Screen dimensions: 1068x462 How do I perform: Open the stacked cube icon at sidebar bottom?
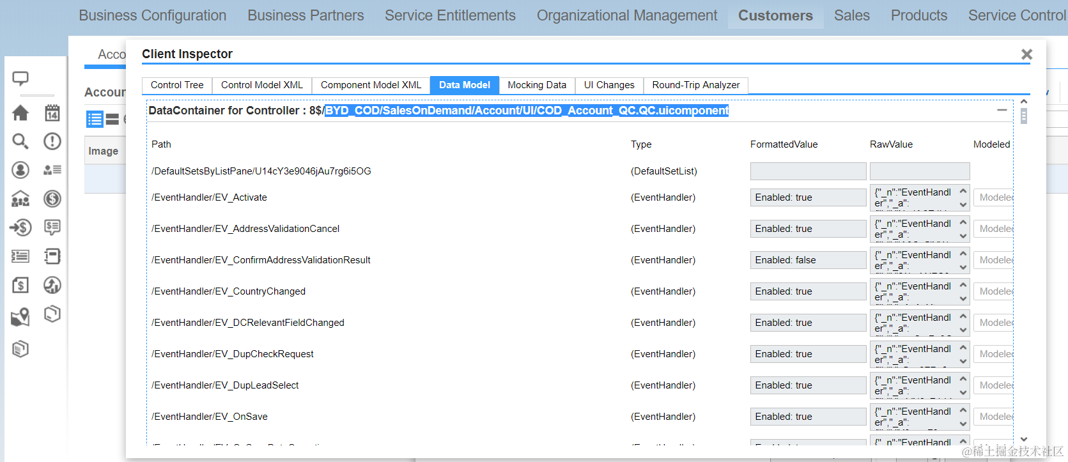pyautogui.click(x=20, y=349)
